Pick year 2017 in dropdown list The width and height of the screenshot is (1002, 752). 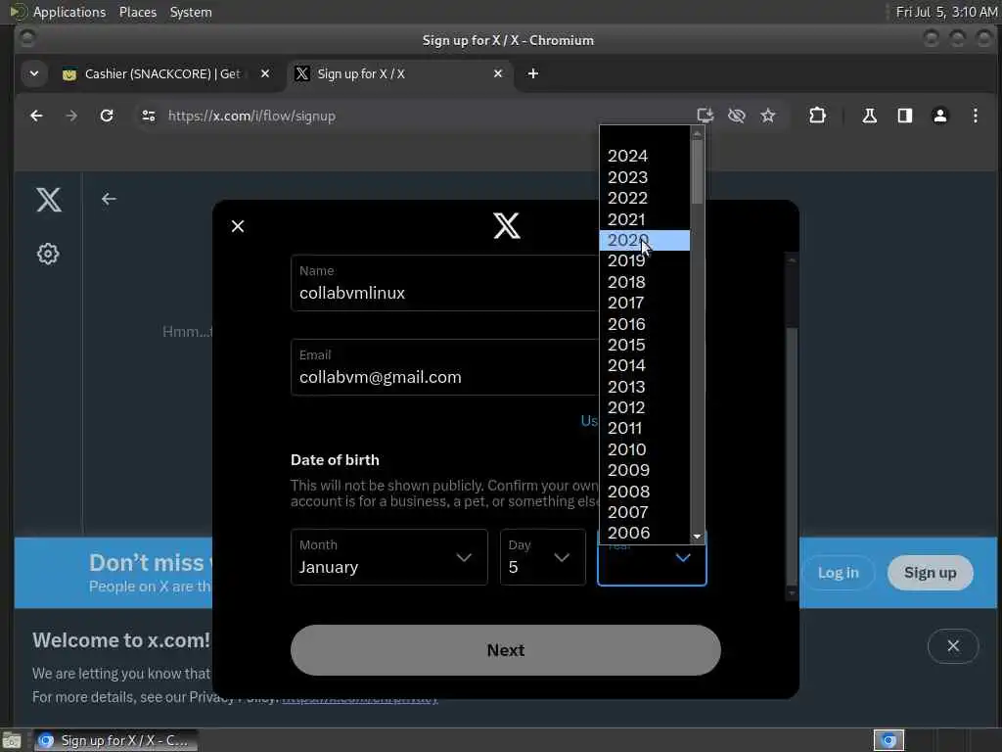coord(644,304)
